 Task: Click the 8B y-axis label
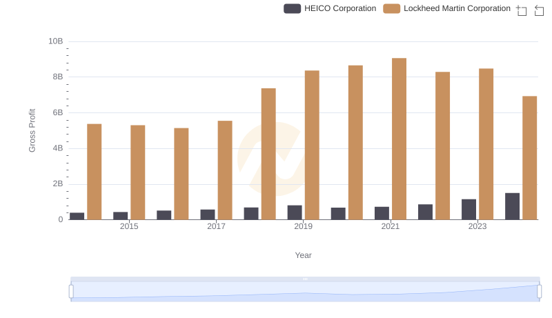pos(58,77)
